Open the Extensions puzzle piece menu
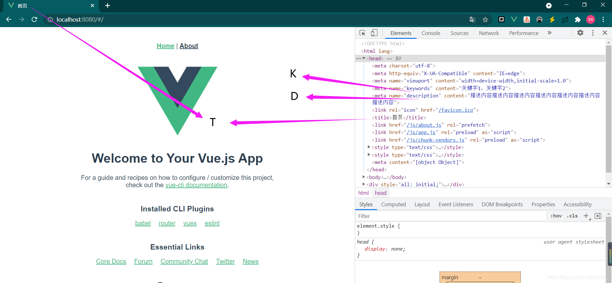The height and width of the screenshot is (283, 612). click(578, 20)
